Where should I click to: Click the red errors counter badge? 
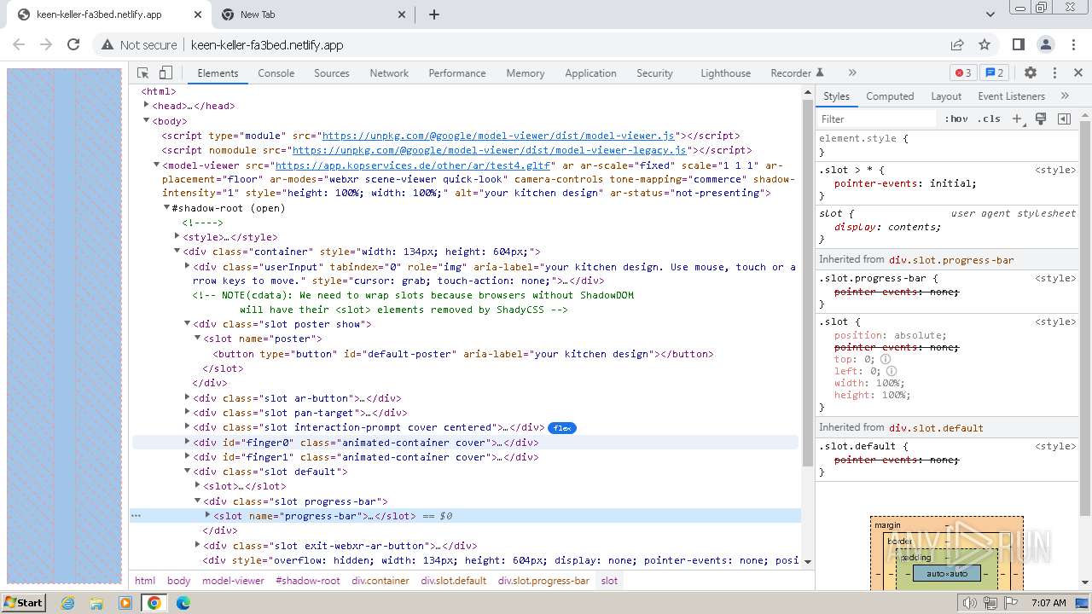point(963,73)
